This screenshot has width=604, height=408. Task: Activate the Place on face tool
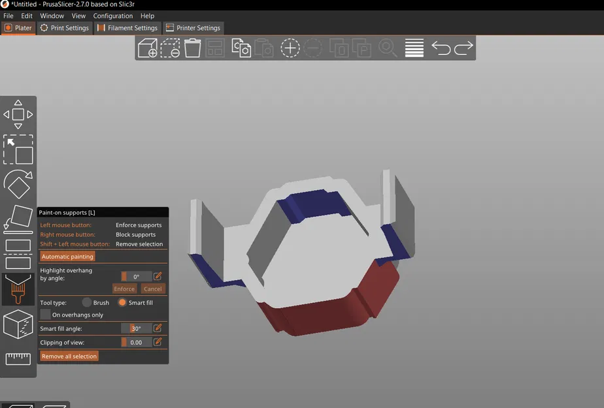[x=18, y=219]
